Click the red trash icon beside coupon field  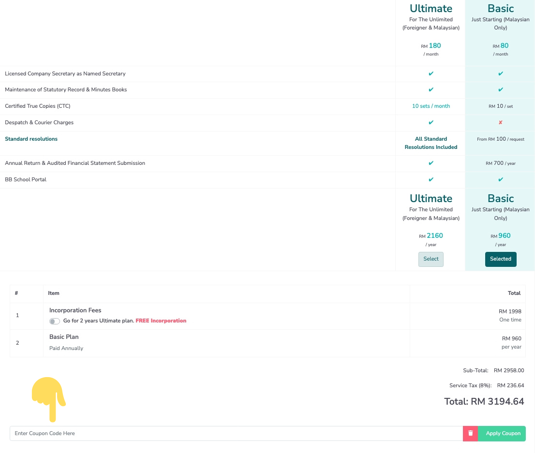(470, 433)
